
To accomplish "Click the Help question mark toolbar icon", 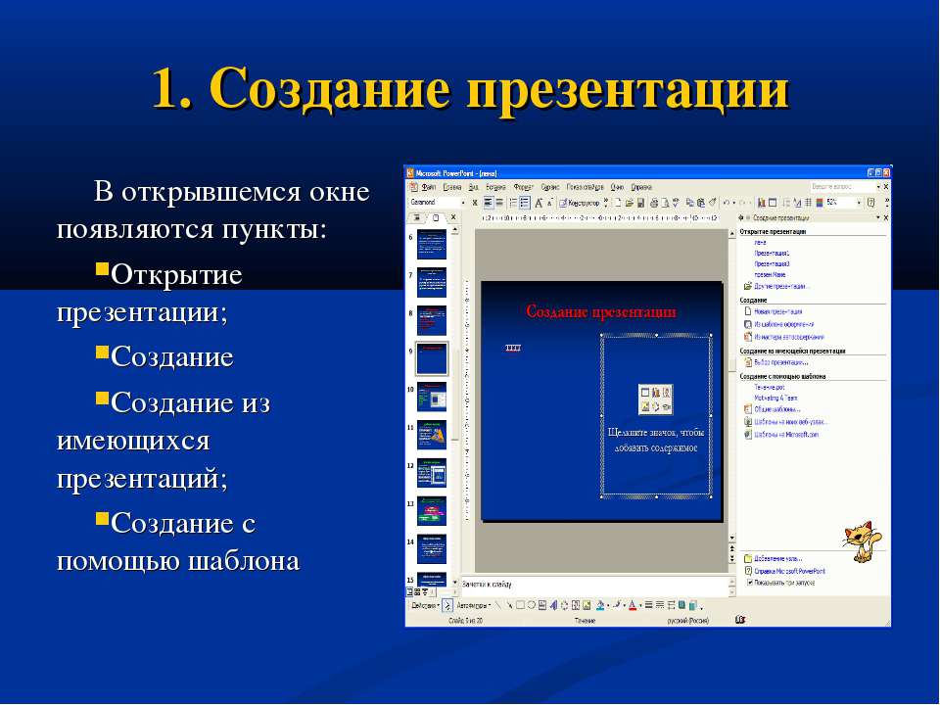I will coord(871,204).
